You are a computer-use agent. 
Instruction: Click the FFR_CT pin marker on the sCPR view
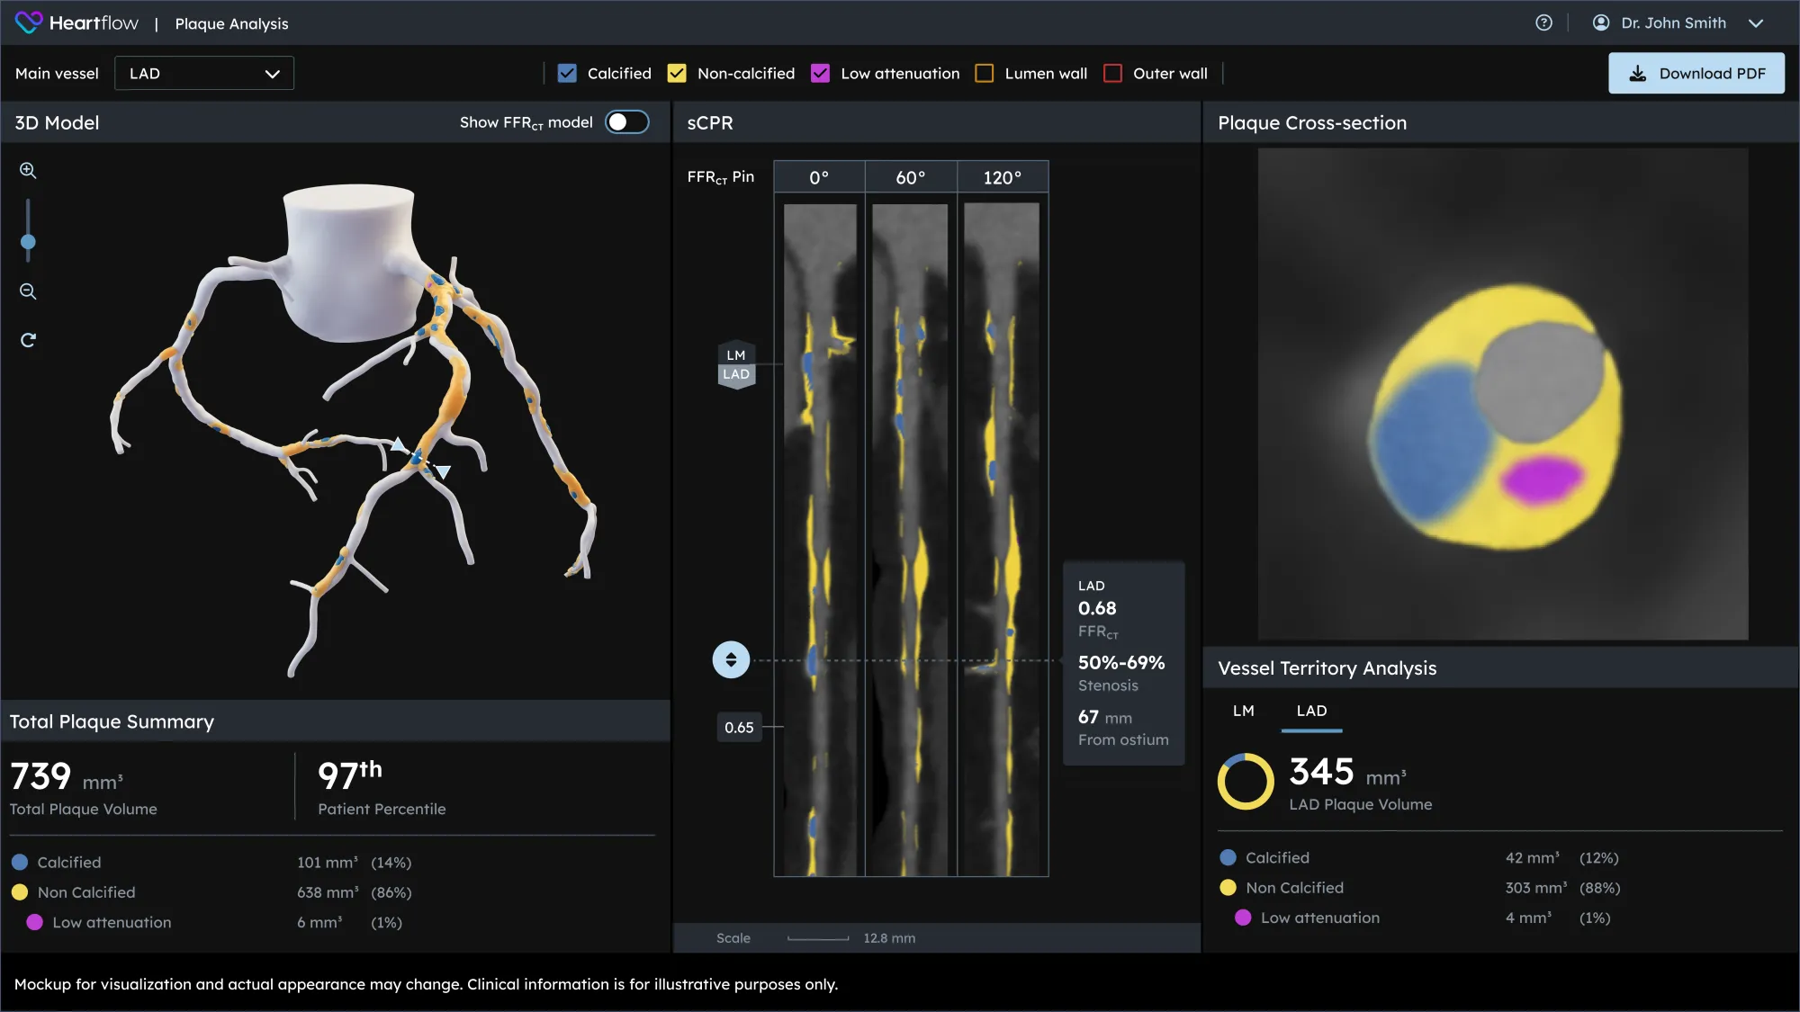pyautogui.click(x=732, y=659)
